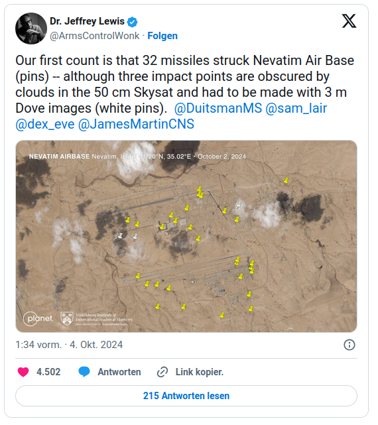Open the Nevatim Airbase satellite image
378x425 pixels.
click(x=186, y=236)
